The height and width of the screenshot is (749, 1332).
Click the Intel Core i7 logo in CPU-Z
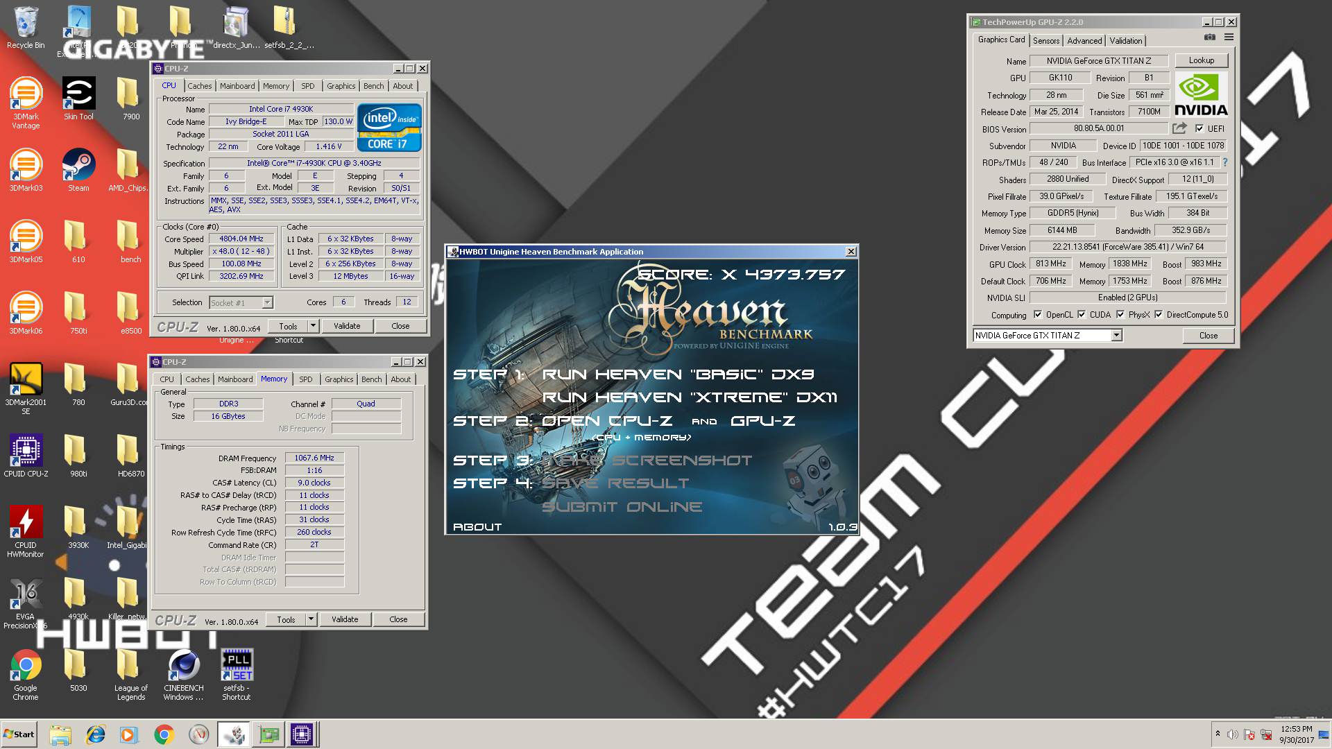(x=389, y=128)
